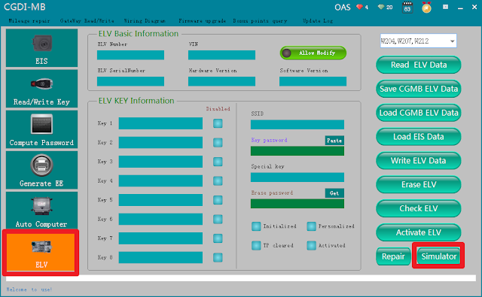Open the Generate EE module
This screenshot has height=297, width=482.
point(41,170)
